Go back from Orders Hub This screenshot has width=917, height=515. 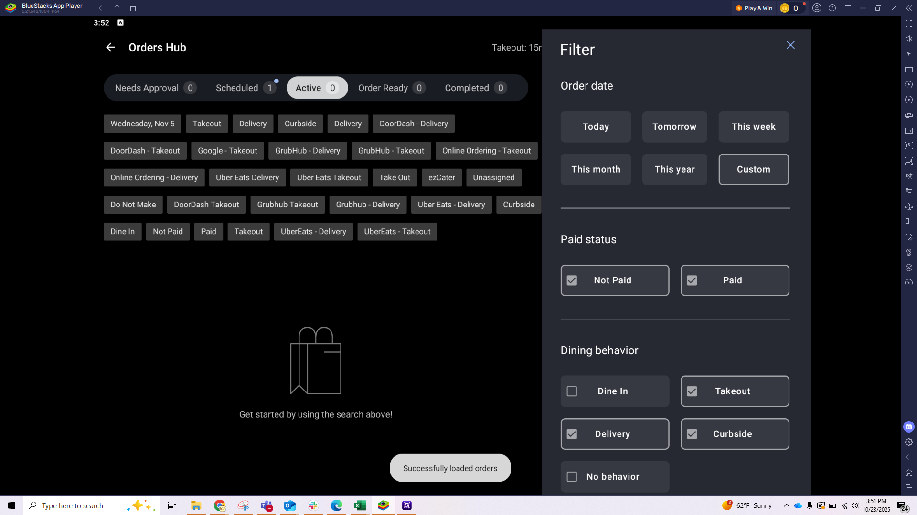click(110, 47)
